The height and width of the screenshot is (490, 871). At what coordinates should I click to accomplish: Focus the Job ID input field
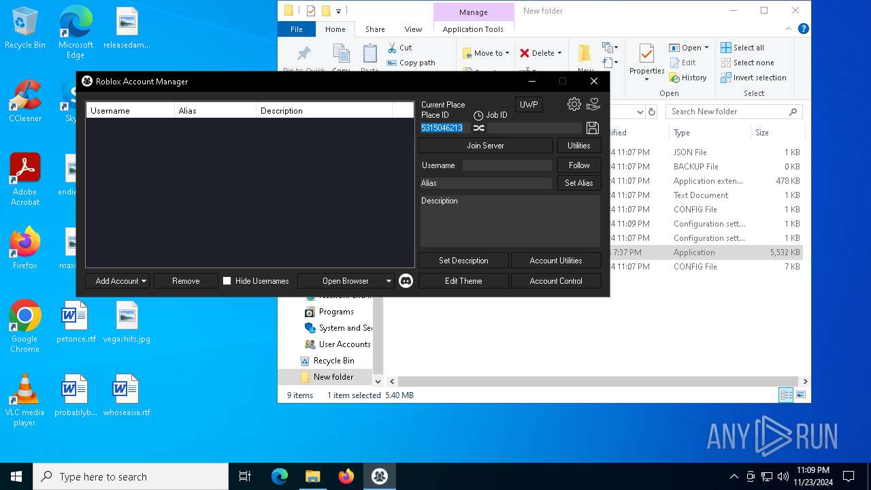pos(535,128)
